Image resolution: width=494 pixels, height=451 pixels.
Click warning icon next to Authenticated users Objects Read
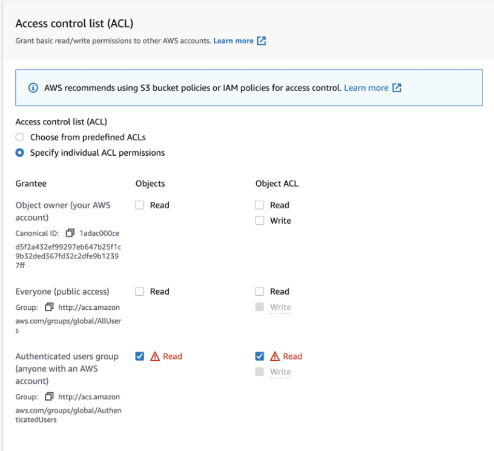pos(155,356)
